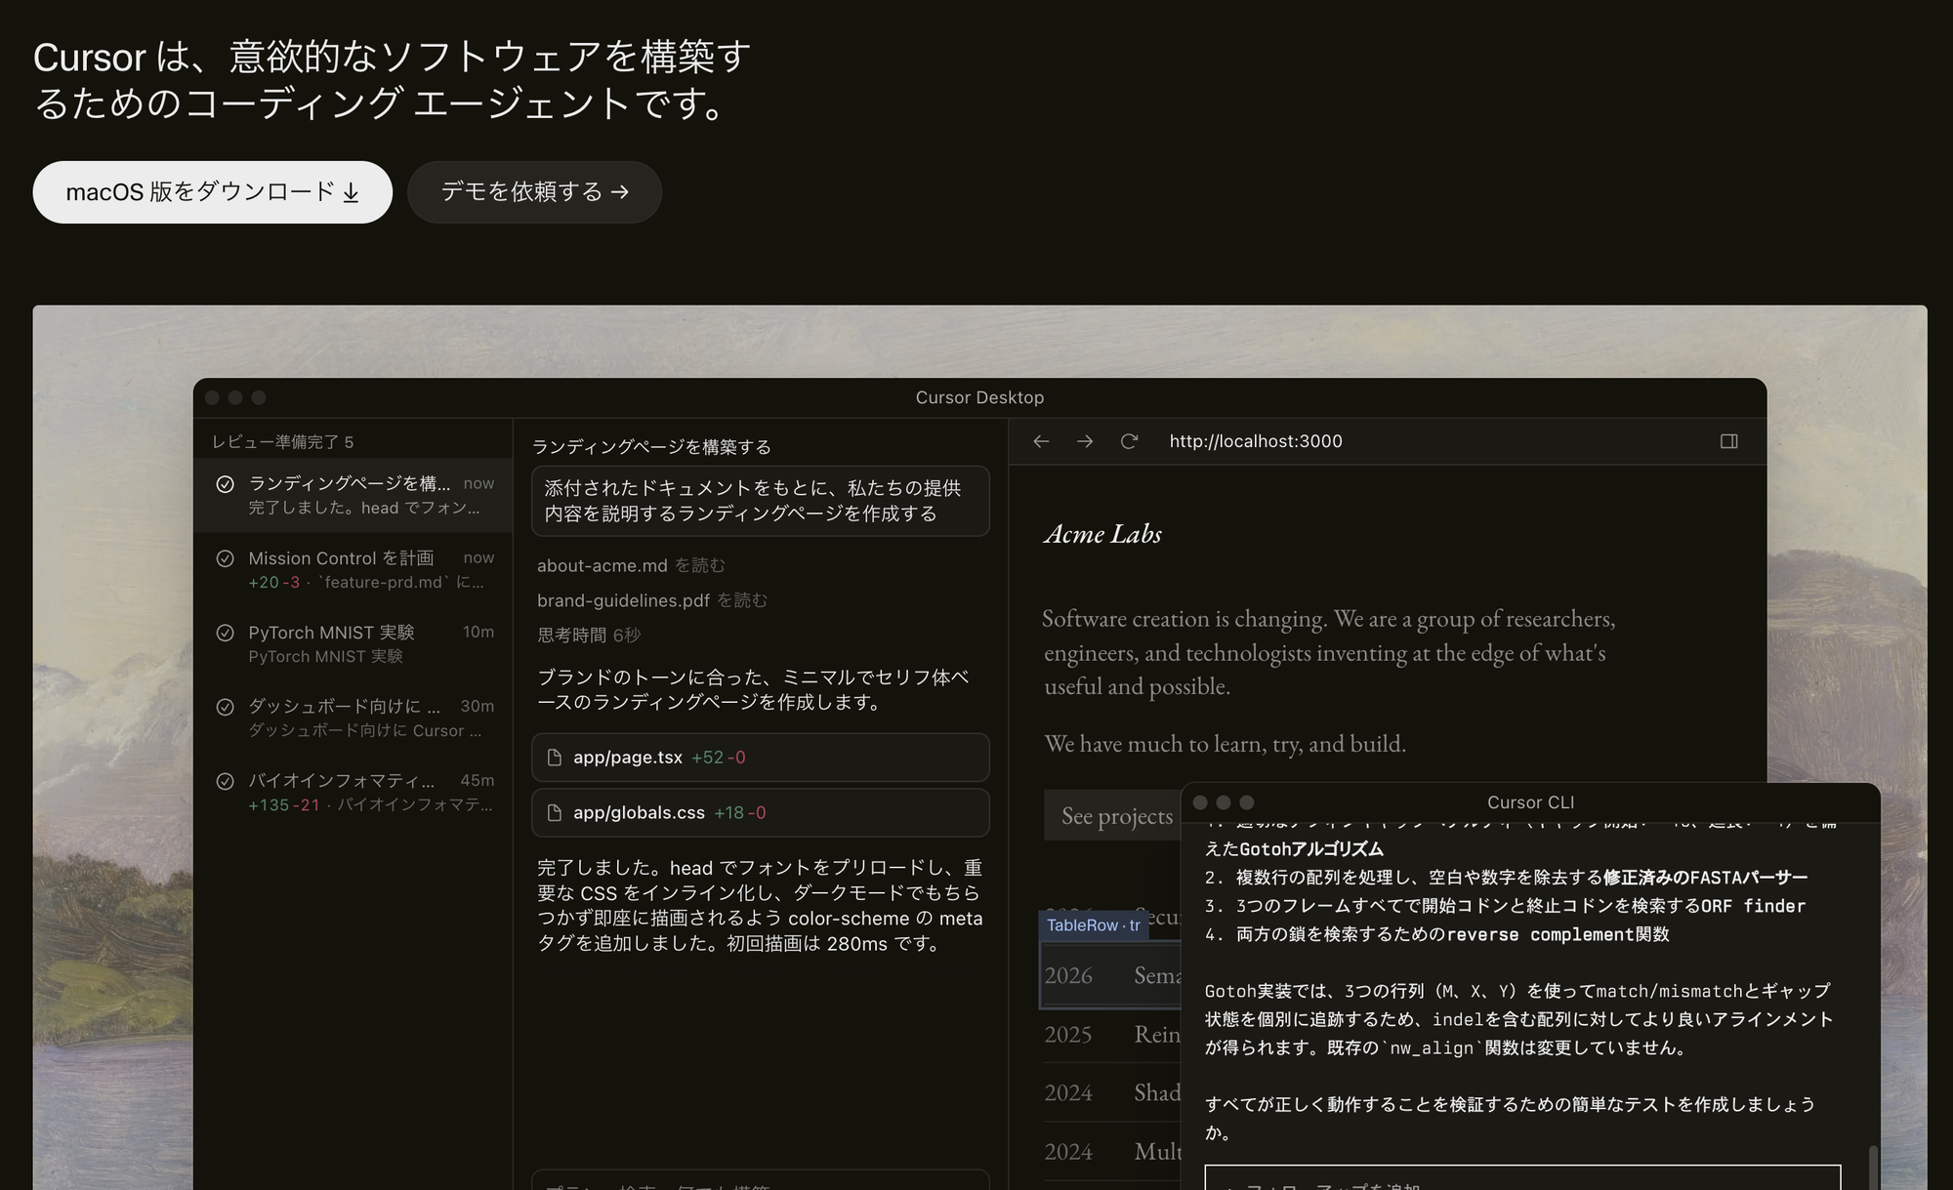Image resolution: width=1953 pixels, height=1190 pixels.
Task: Click check icon beside PyTorch MNIST task
Action: (225, 633)
